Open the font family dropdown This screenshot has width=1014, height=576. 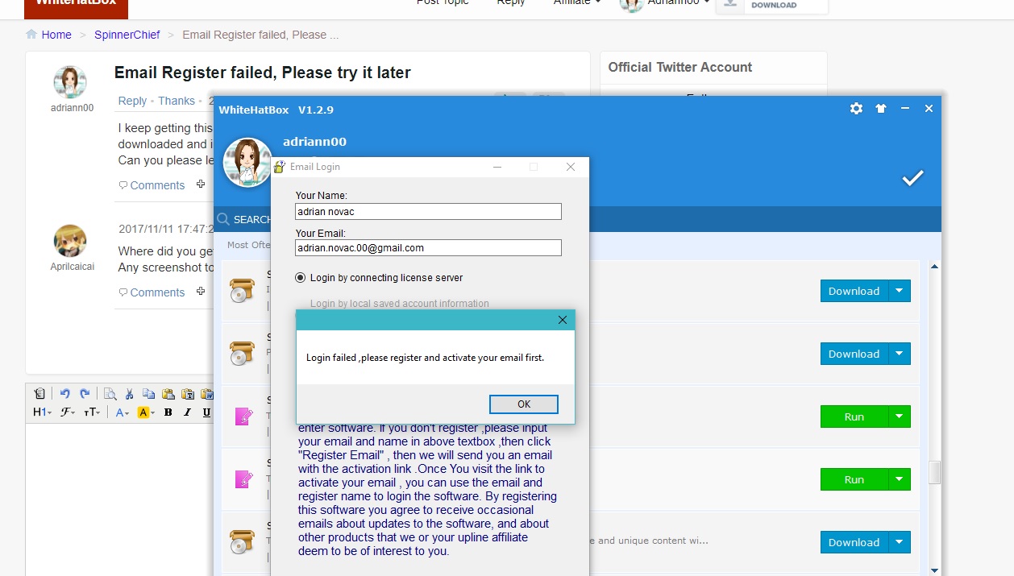coord(68,412)
